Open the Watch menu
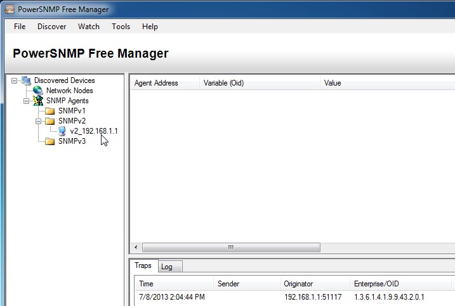Viewport: 455px width, 306px height. point(89,27)
